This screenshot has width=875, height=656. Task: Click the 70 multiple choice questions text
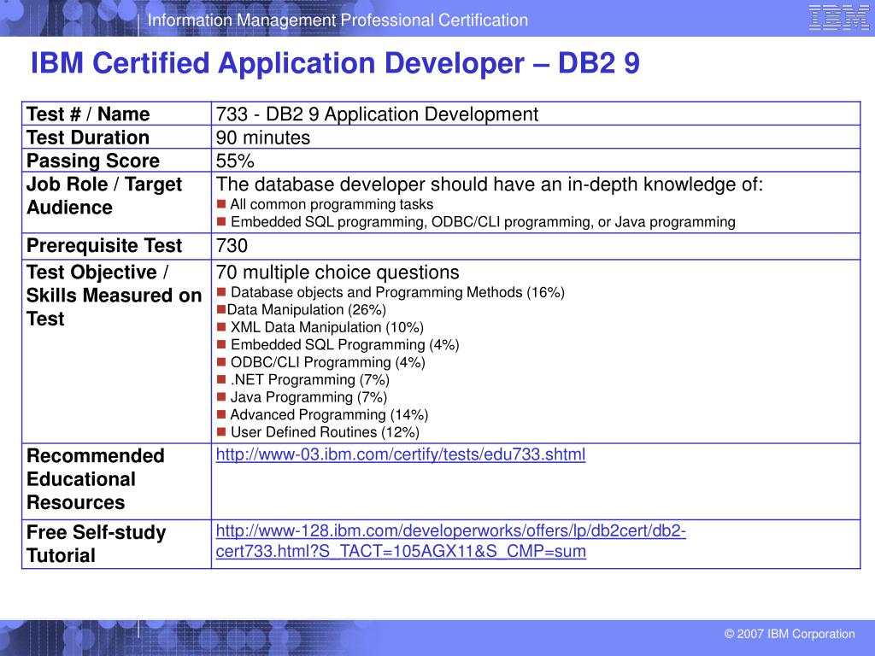pyautogui.click(x=338, y=272)
